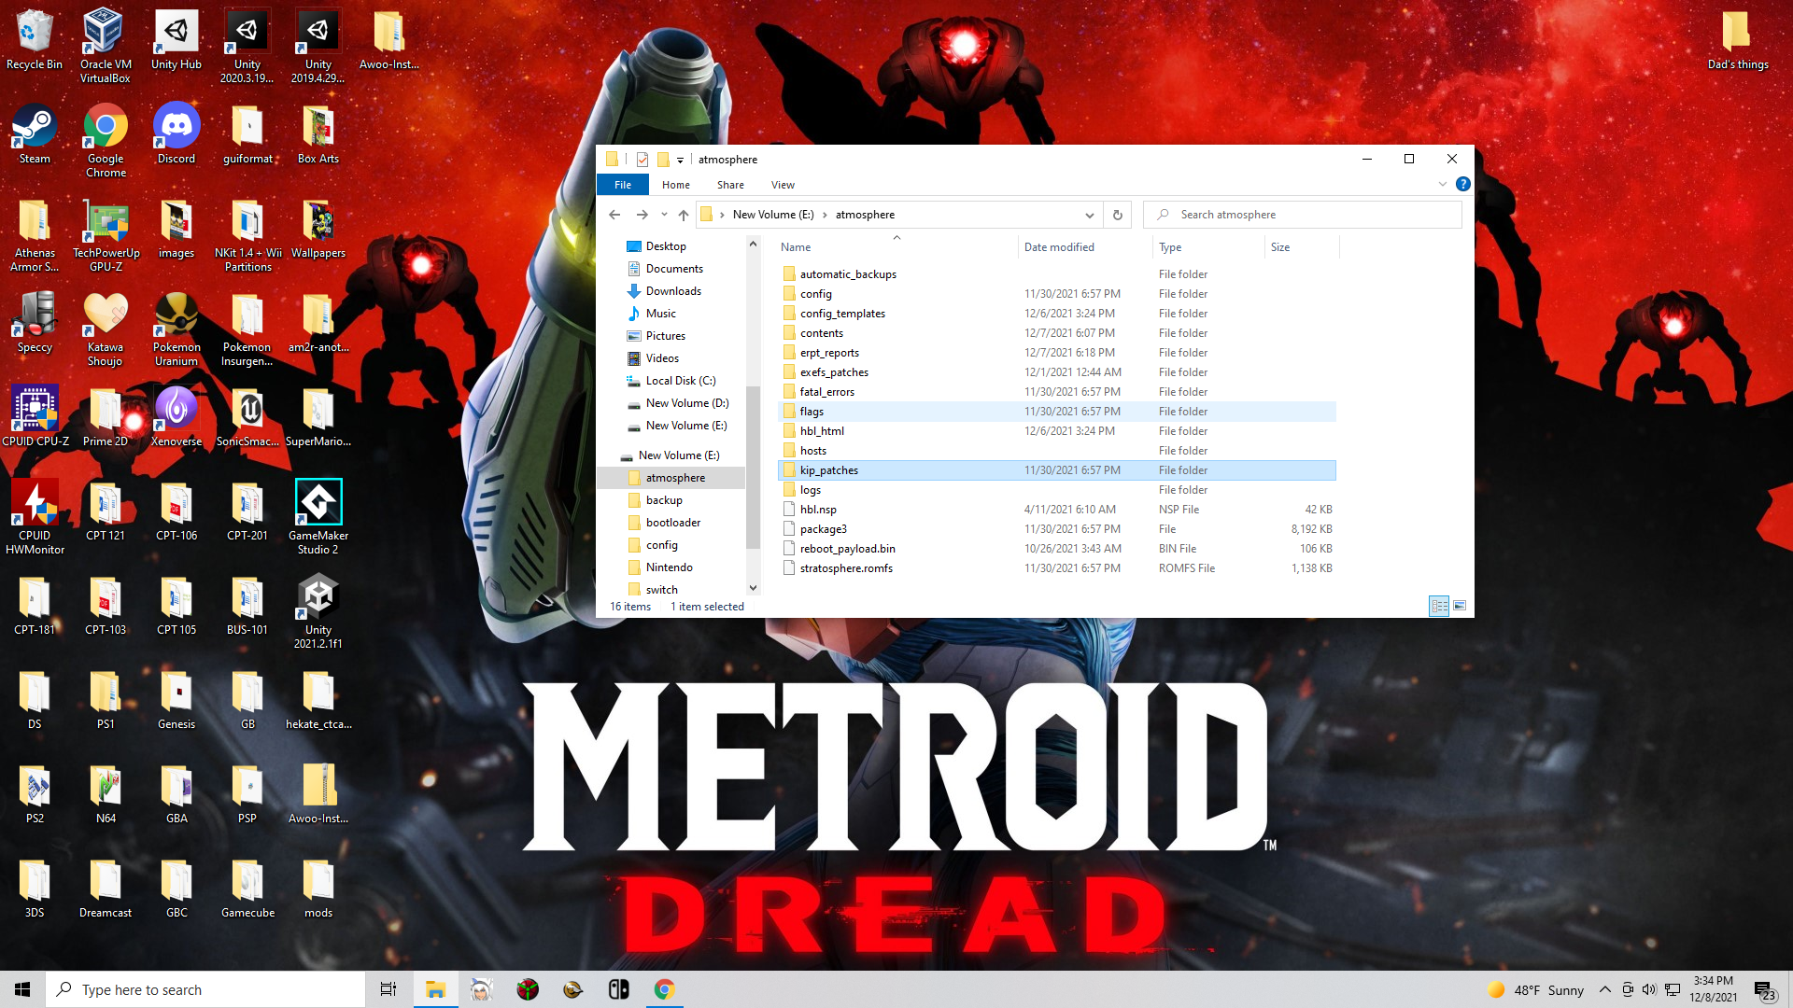Open the volume control tray icon
Image resolution: width=1793 pixels, height=1008 pixels.
coord(1649,989)
